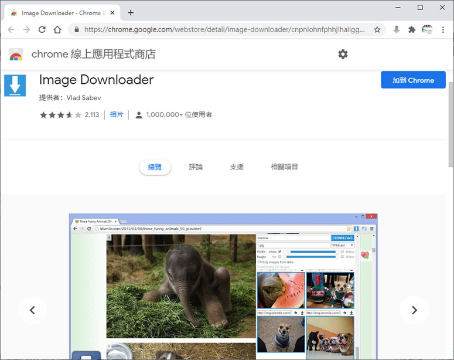Viewport: 454px width, 360px height.
Task: Go forward to next page
Action: click(x=26, y=29)
